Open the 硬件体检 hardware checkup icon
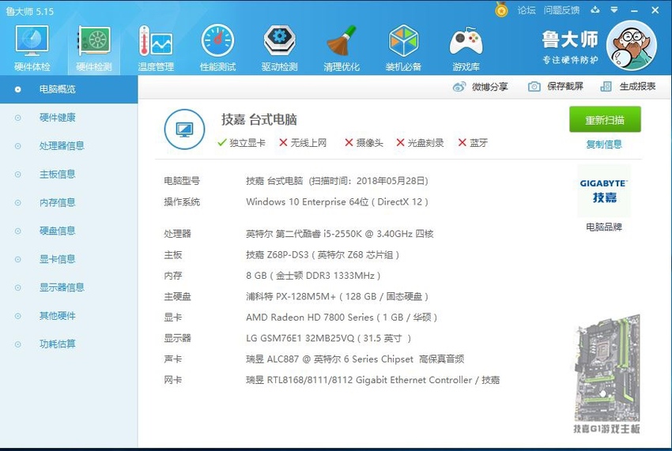The image size is (672, 451). (x=32, y=47)
